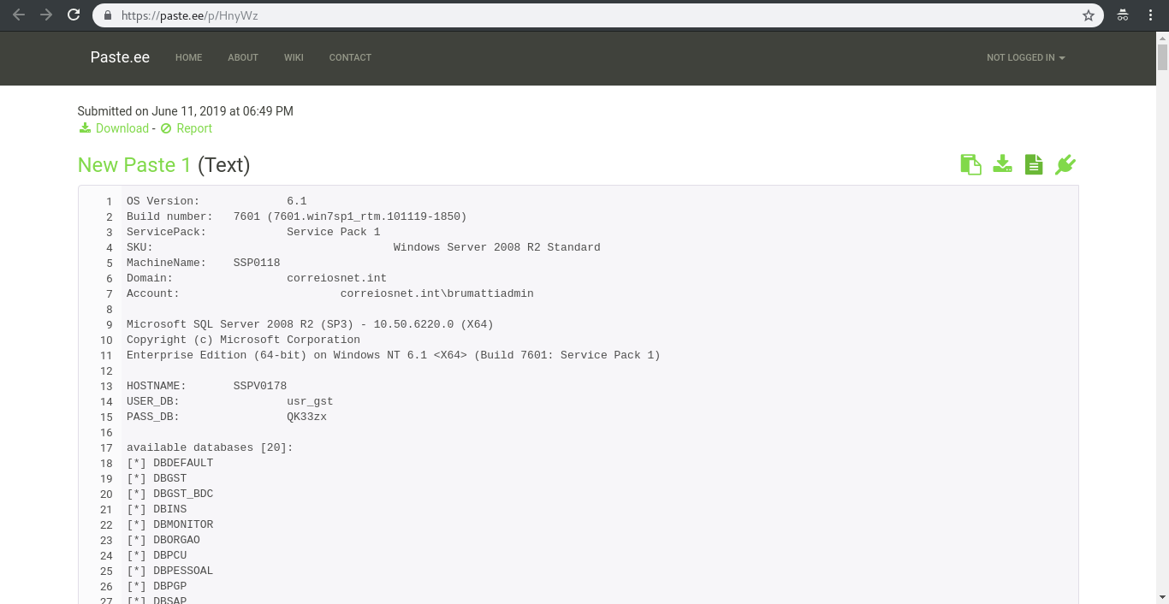The height and width of the screenshot is (604, 1169).
Task: Click the '[*] DBMONITOR' line
Action: click(169, 524)
